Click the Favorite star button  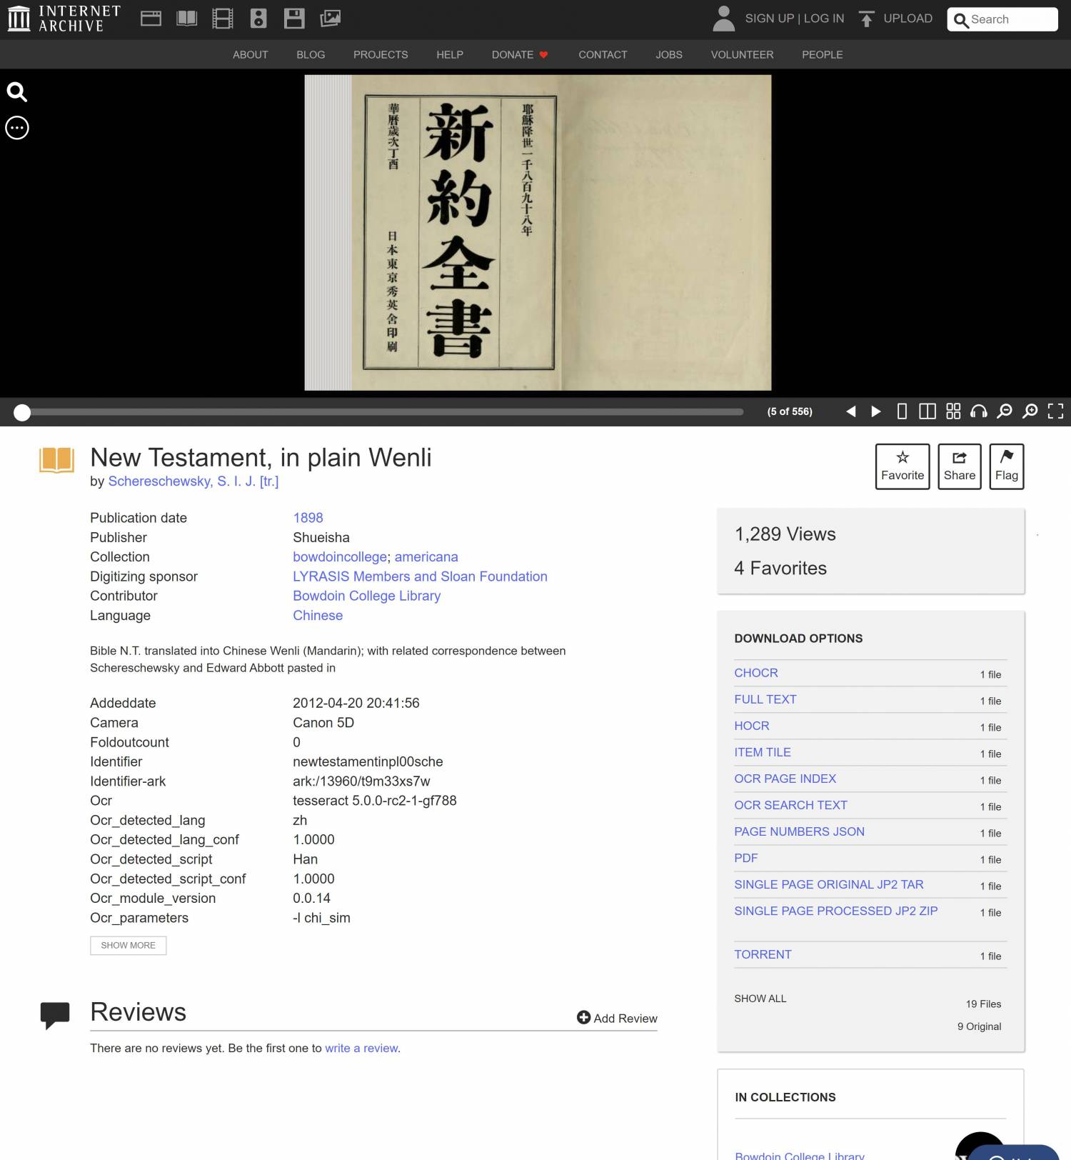tap(902, 466)
